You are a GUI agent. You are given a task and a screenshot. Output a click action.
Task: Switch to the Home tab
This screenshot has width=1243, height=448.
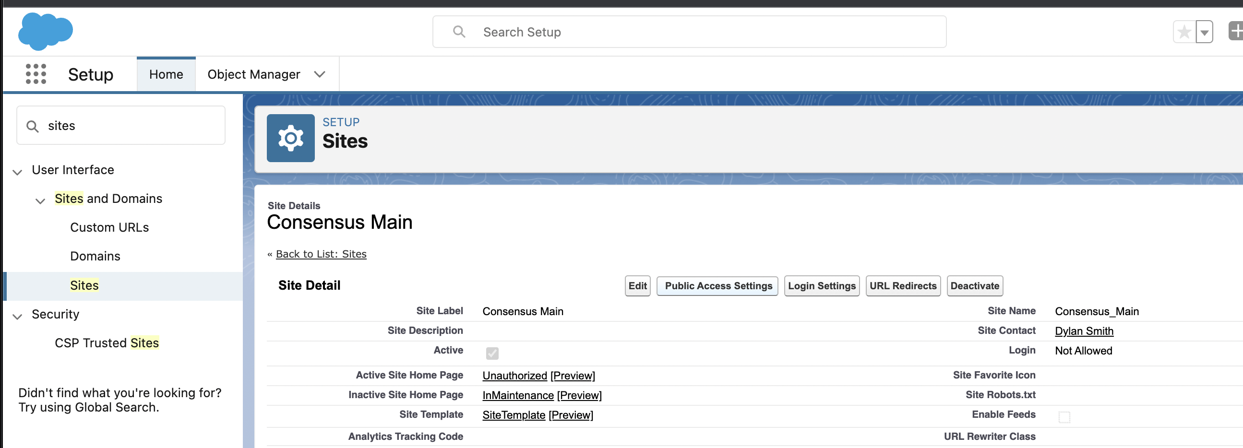click(x=166, y=74)
